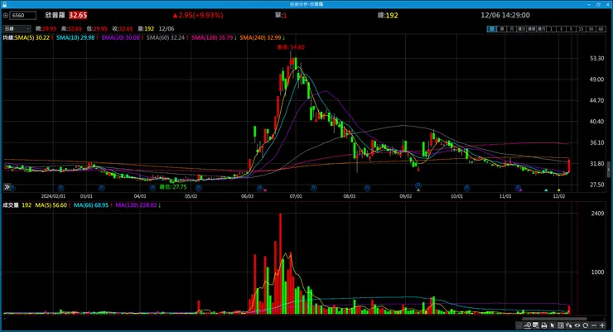613x332 pixels.
Task: Click the 最低 27.75 low-price label
Action: point(173,187)
